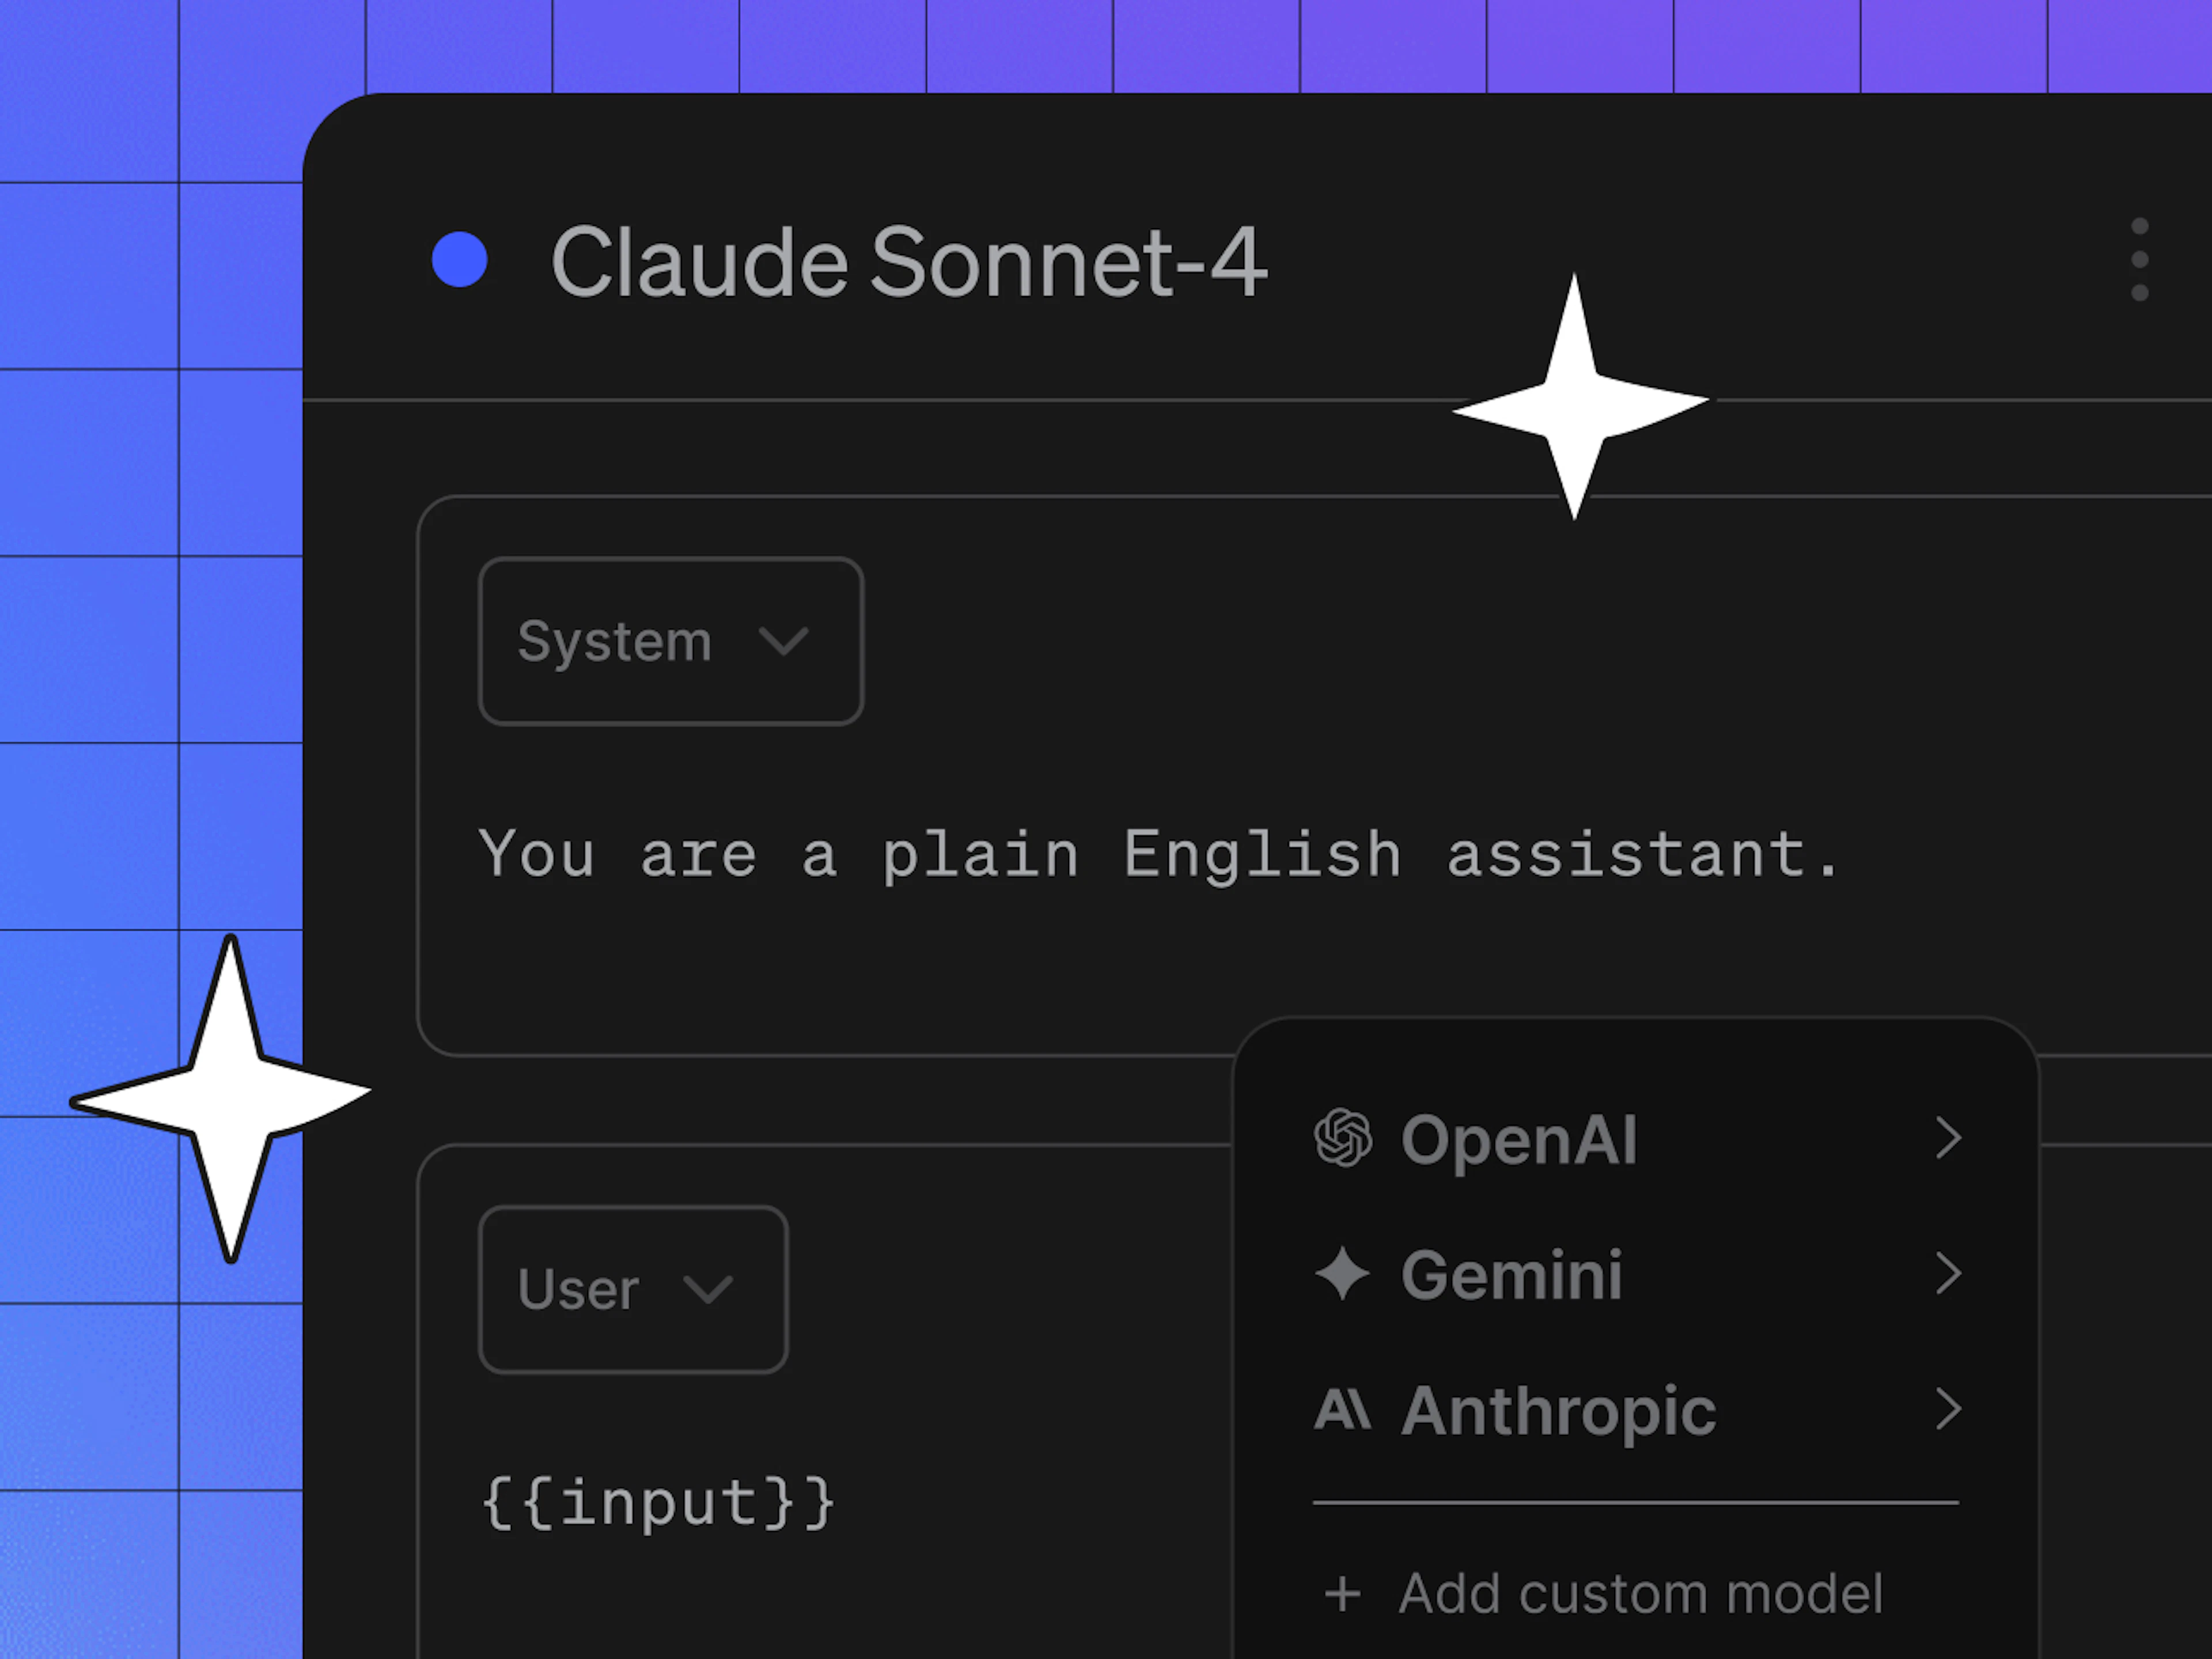The image size is (2212, 1659).
Task: Click the plus icon for custom model
Action: (x=1342, y=1594)
